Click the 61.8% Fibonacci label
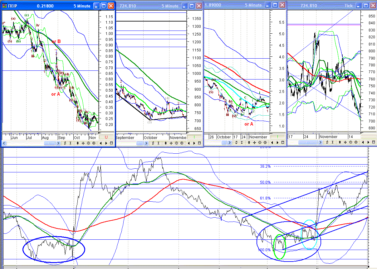377x269 pixels. click(x=265, y=198)
